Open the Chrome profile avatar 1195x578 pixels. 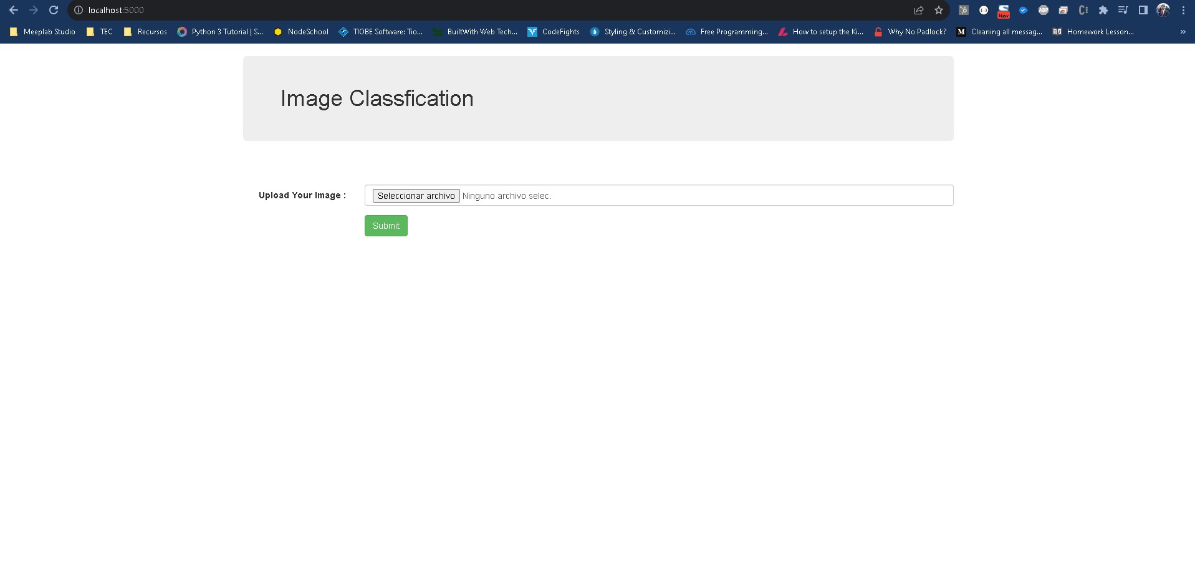pos(1163,10)
